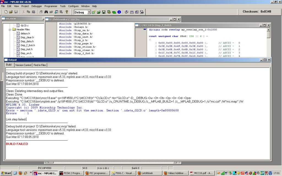Click the print icon in the toolbar
Screen dimensions: 282x176
pos(41,12)
